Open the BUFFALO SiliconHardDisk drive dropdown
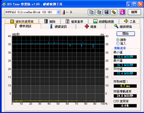Image resolution: width=144 pixels, height=113 pixels. pyautogui.click(x=58, y=12)
